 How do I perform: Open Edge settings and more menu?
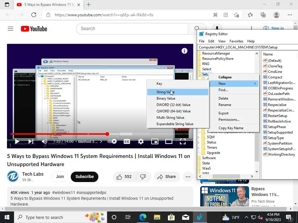click(290, 15)
